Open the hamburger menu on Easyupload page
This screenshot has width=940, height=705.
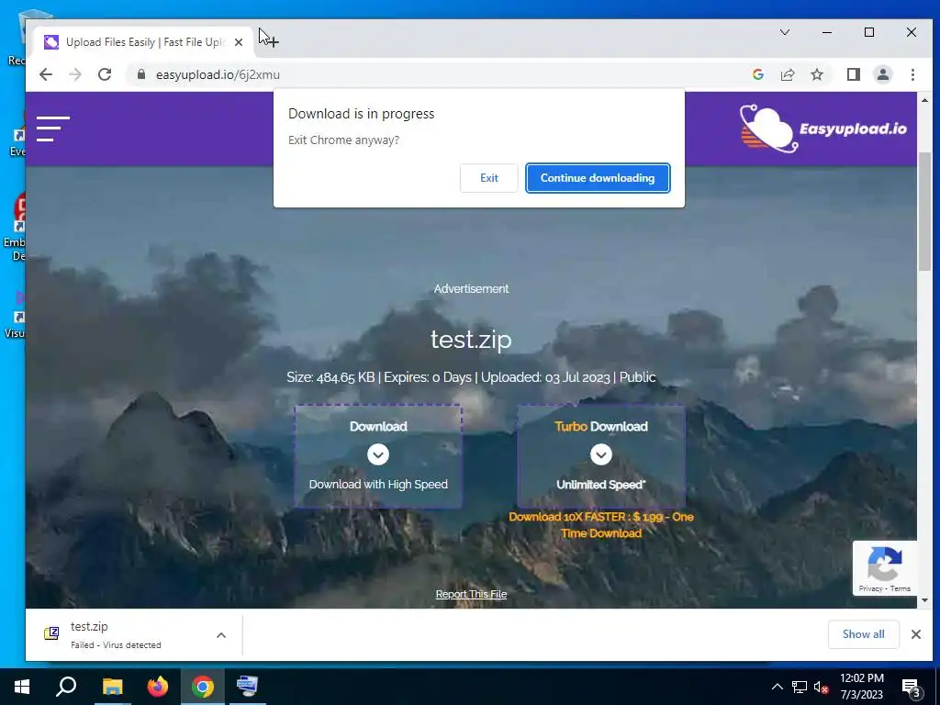[x=52, y=129]
